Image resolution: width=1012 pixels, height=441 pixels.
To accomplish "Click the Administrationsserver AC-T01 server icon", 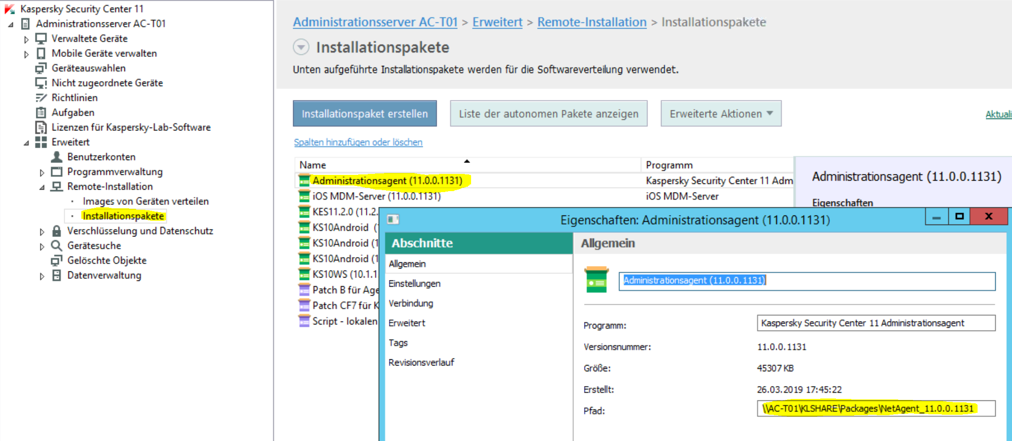I will [x=26, y=23].
